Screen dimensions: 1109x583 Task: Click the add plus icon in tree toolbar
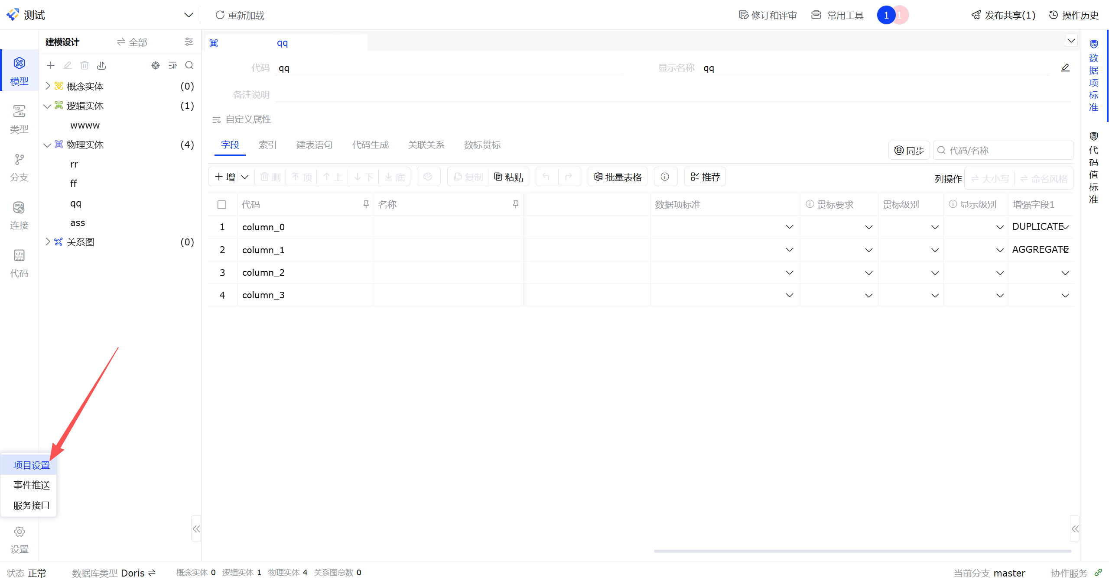[x=51, y=65]
